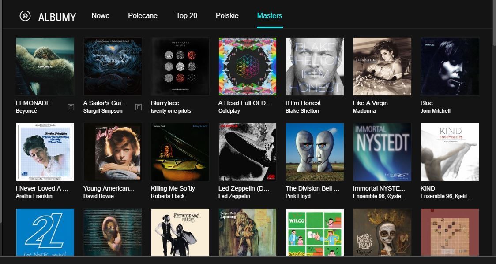Open the Aretha Franklin album cover
This screenshot has height=264, width=496.
45,152
